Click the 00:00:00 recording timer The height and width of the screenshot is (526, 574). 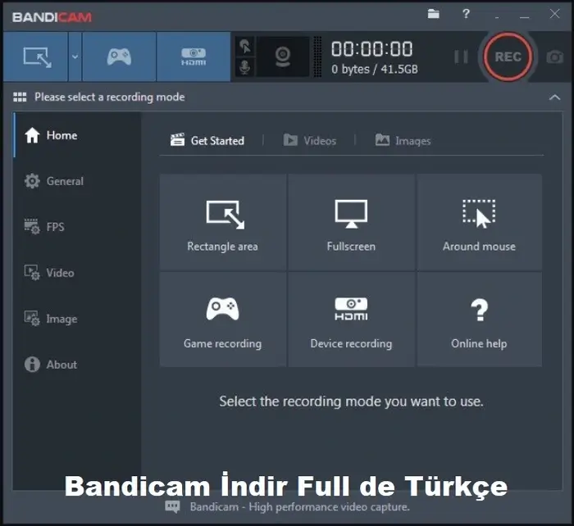372,49
